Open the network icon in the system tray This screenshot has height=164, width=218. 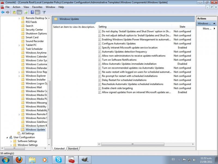[189, 160]
